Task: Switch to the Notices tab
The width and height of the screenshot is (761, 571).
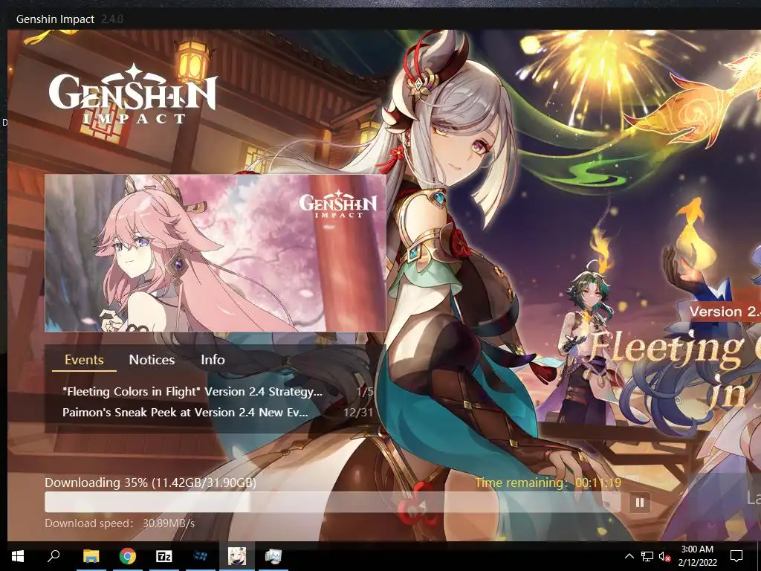Action: point(152,360)
